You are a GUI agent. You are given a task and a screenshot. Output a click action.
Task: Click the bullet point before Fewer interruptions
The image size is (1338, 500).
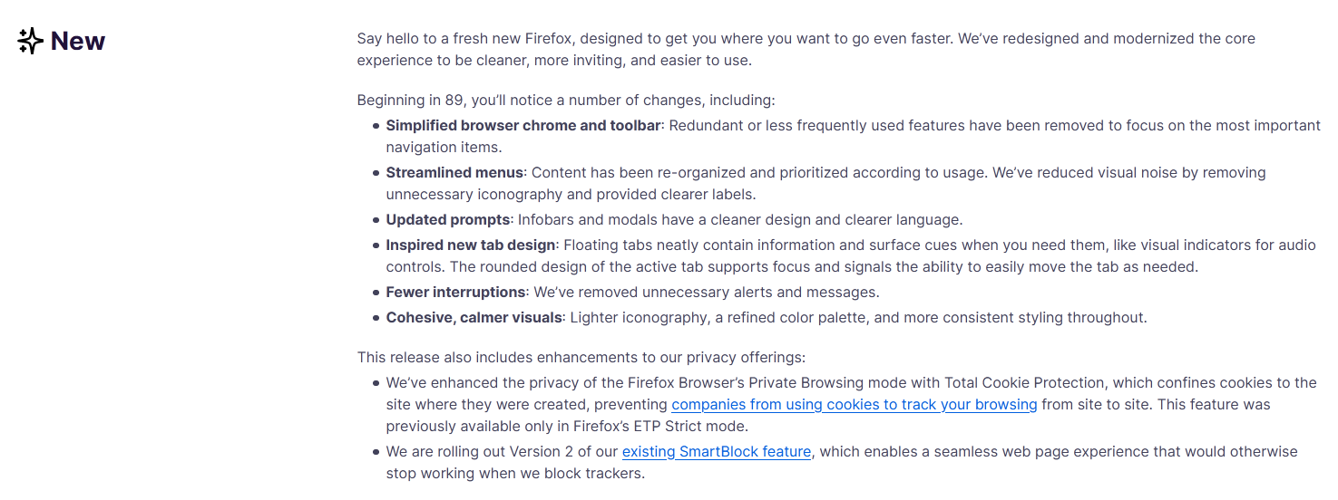tap(376, 293)
